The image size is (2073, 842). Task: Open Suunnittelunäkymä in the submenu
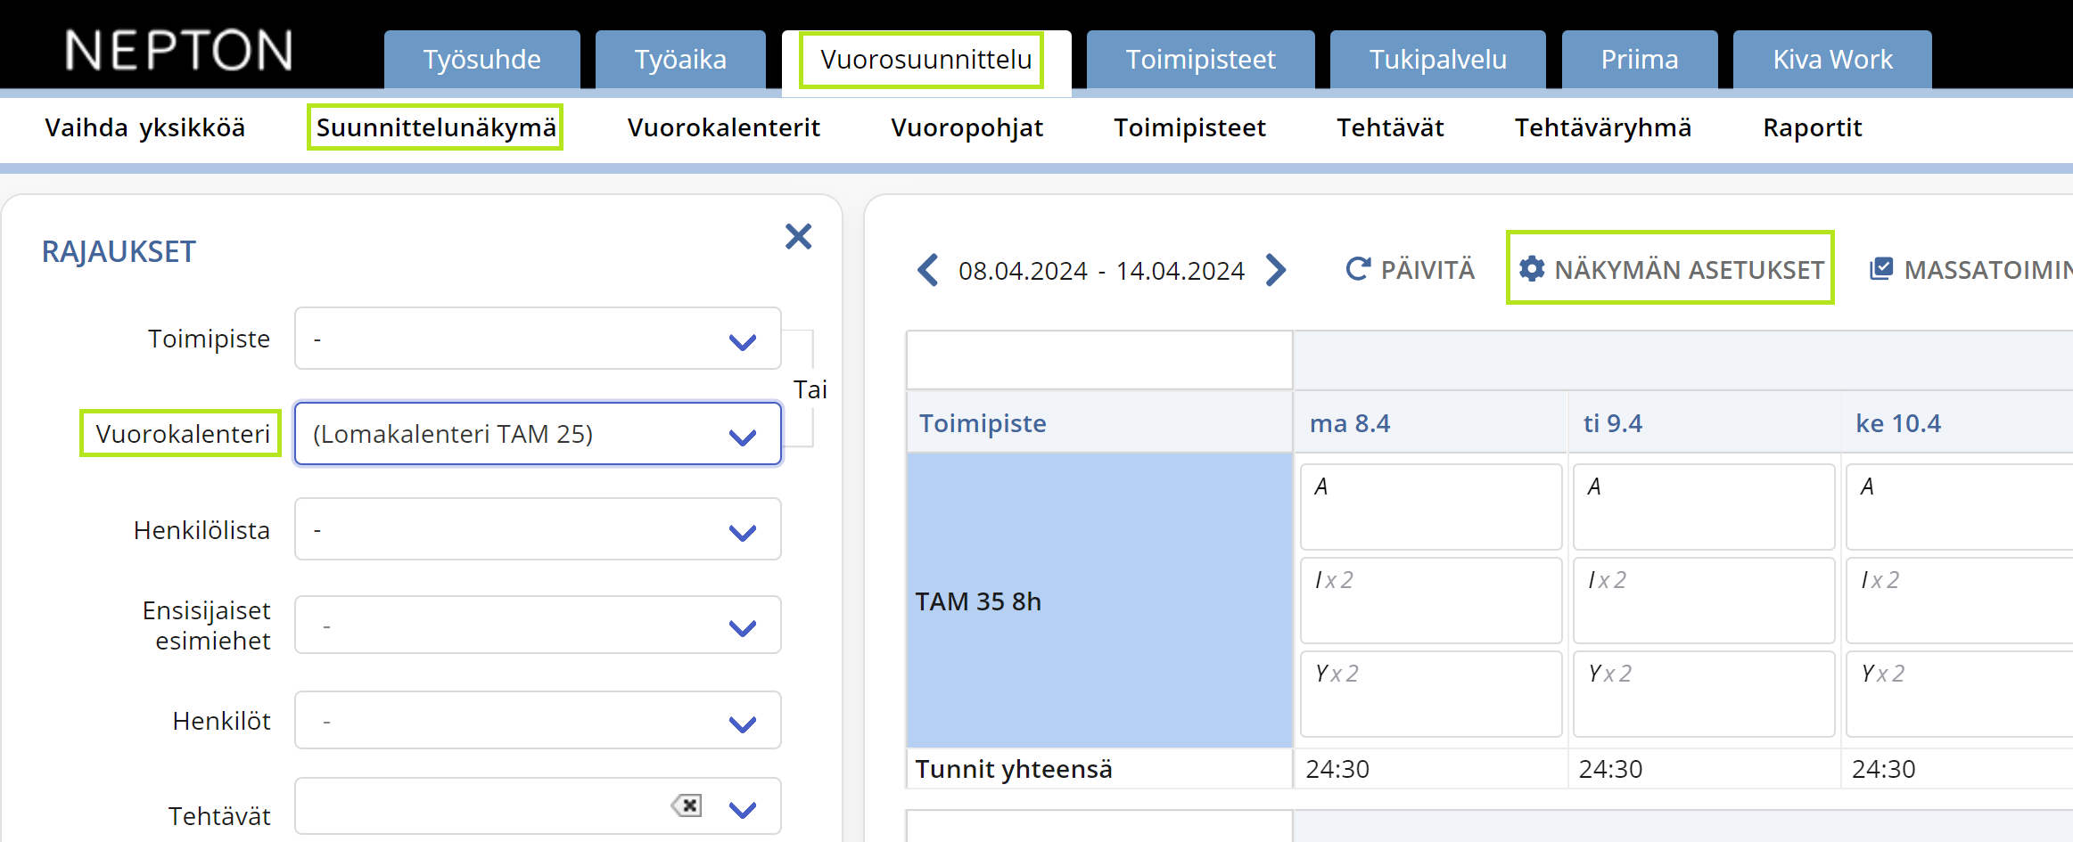[x=436, y=127]
